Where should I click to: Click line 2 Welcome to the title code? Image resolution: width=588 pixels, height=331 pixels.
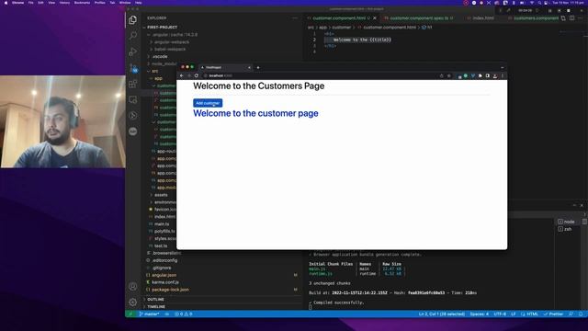click(362, 40)
